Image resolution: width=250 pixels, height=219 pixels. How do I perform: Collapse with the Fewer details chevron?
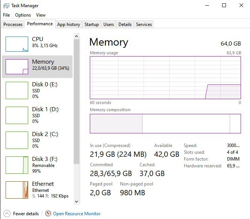[7, 213]
